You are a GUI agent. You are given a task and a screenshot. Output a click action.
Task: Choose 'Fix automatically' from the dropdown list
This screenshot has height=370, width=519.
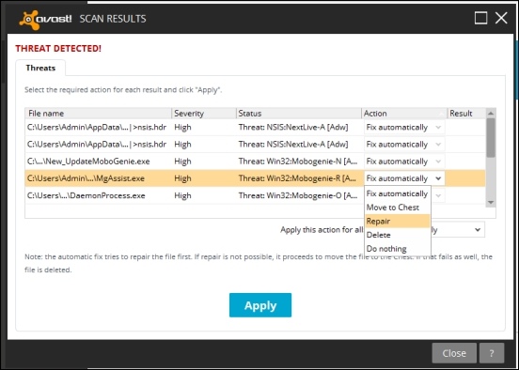397,193
